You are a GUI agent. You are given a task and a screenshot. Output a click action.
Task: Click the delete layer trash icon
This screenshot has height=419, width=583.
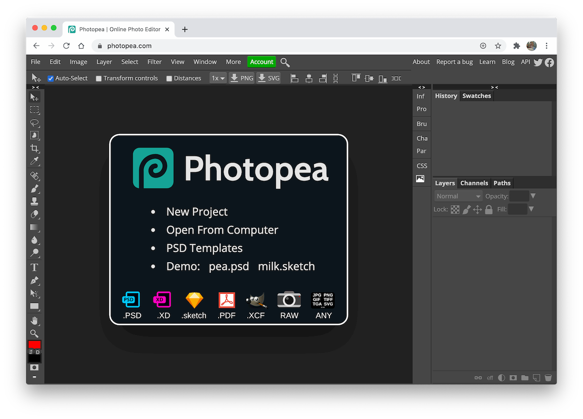548,378
